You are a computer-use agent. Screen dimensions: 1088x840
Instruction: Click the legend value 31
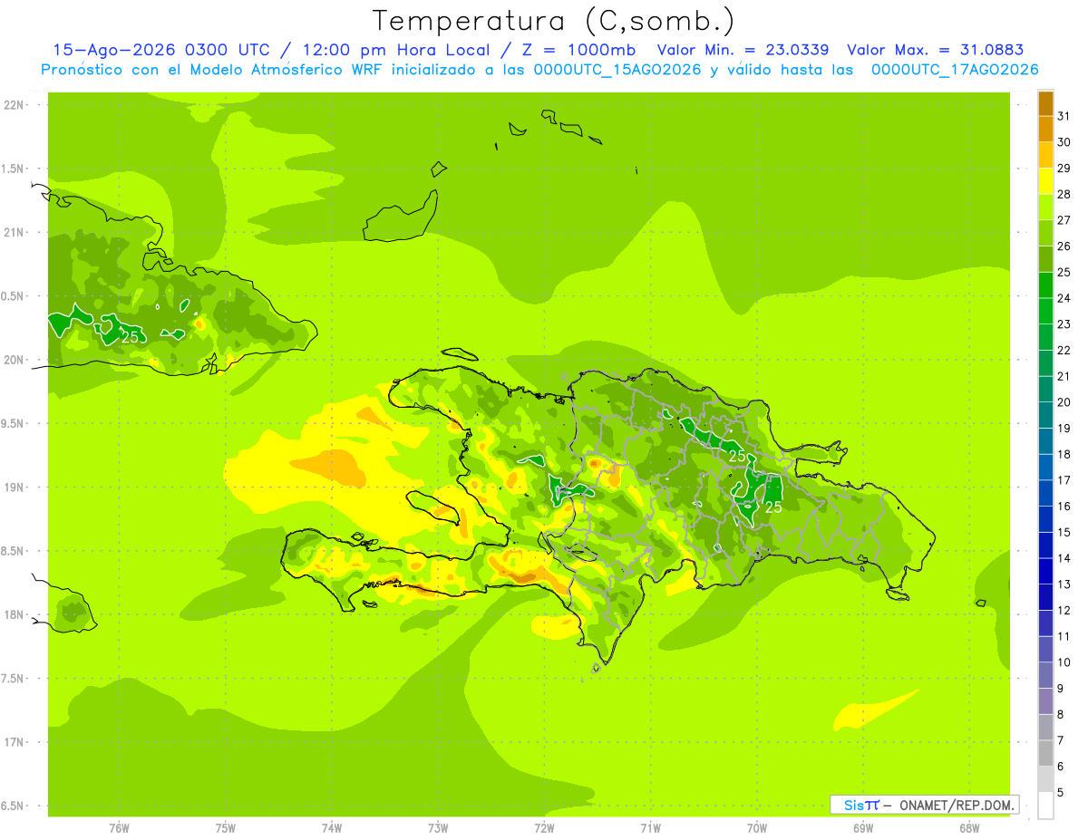[x=1064, y=116]
